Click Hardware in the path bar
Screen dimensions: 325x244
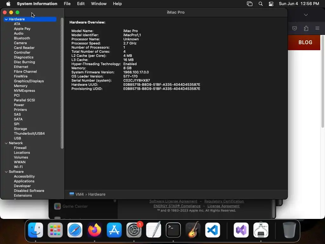(x=97, y=194)
